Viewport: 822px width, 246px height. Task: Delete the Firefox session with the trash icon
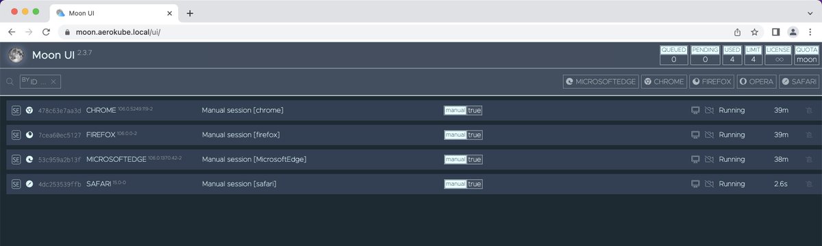pyautogui.click(x=809, y=135)
